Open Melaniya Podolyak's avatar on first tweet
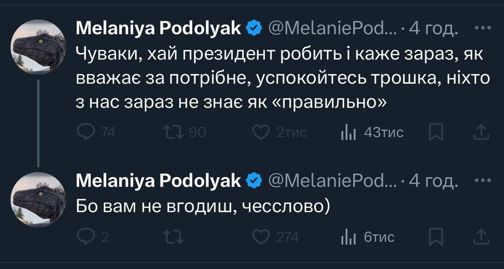This screenshot has height=269, width=504. [x=38, y=47]
